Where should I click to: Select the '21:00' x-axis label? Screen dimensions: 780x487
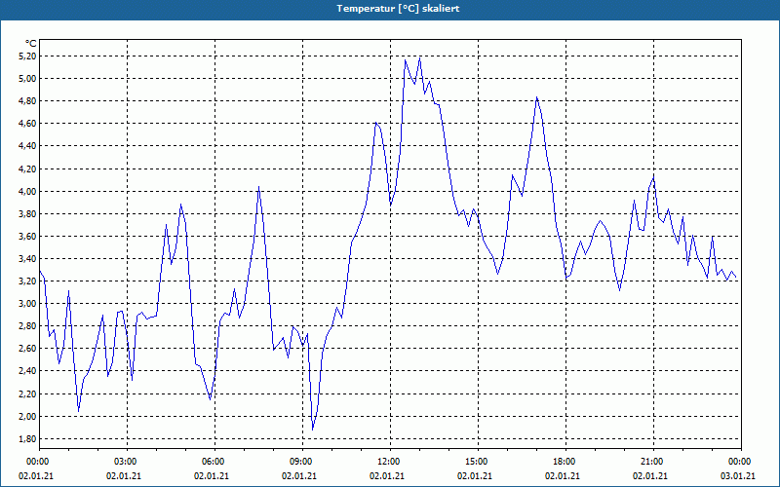point(653,462)
